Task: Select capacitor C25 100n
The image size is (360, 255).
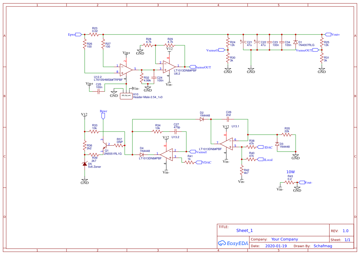Action: click(x=99, y=91)
